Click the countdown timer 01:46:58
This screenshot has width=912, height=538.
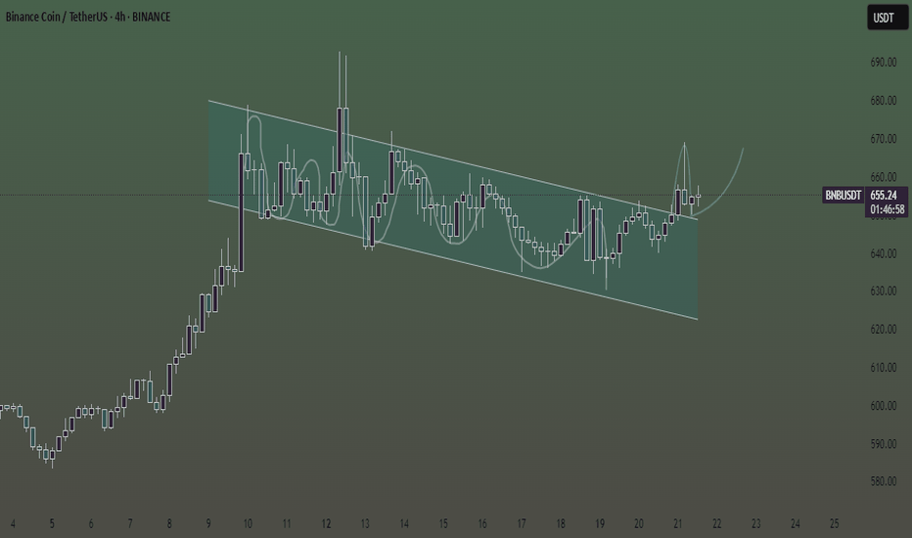[x=887, y=209]
